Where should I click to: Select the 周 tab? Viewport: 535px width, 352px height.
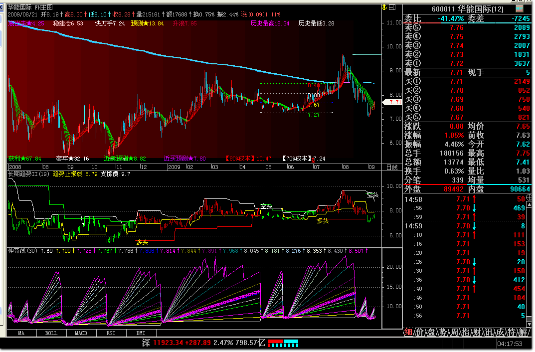tap(454, 332)
